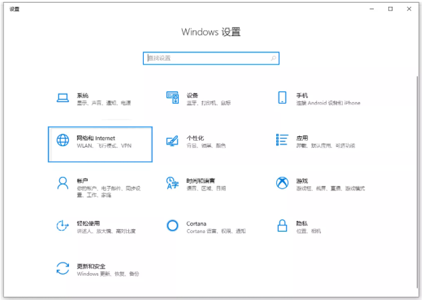This screenshot has width=423, height=300.
Task: Open the 设备 keyboard and speaker icon
Action: (172, 98)
